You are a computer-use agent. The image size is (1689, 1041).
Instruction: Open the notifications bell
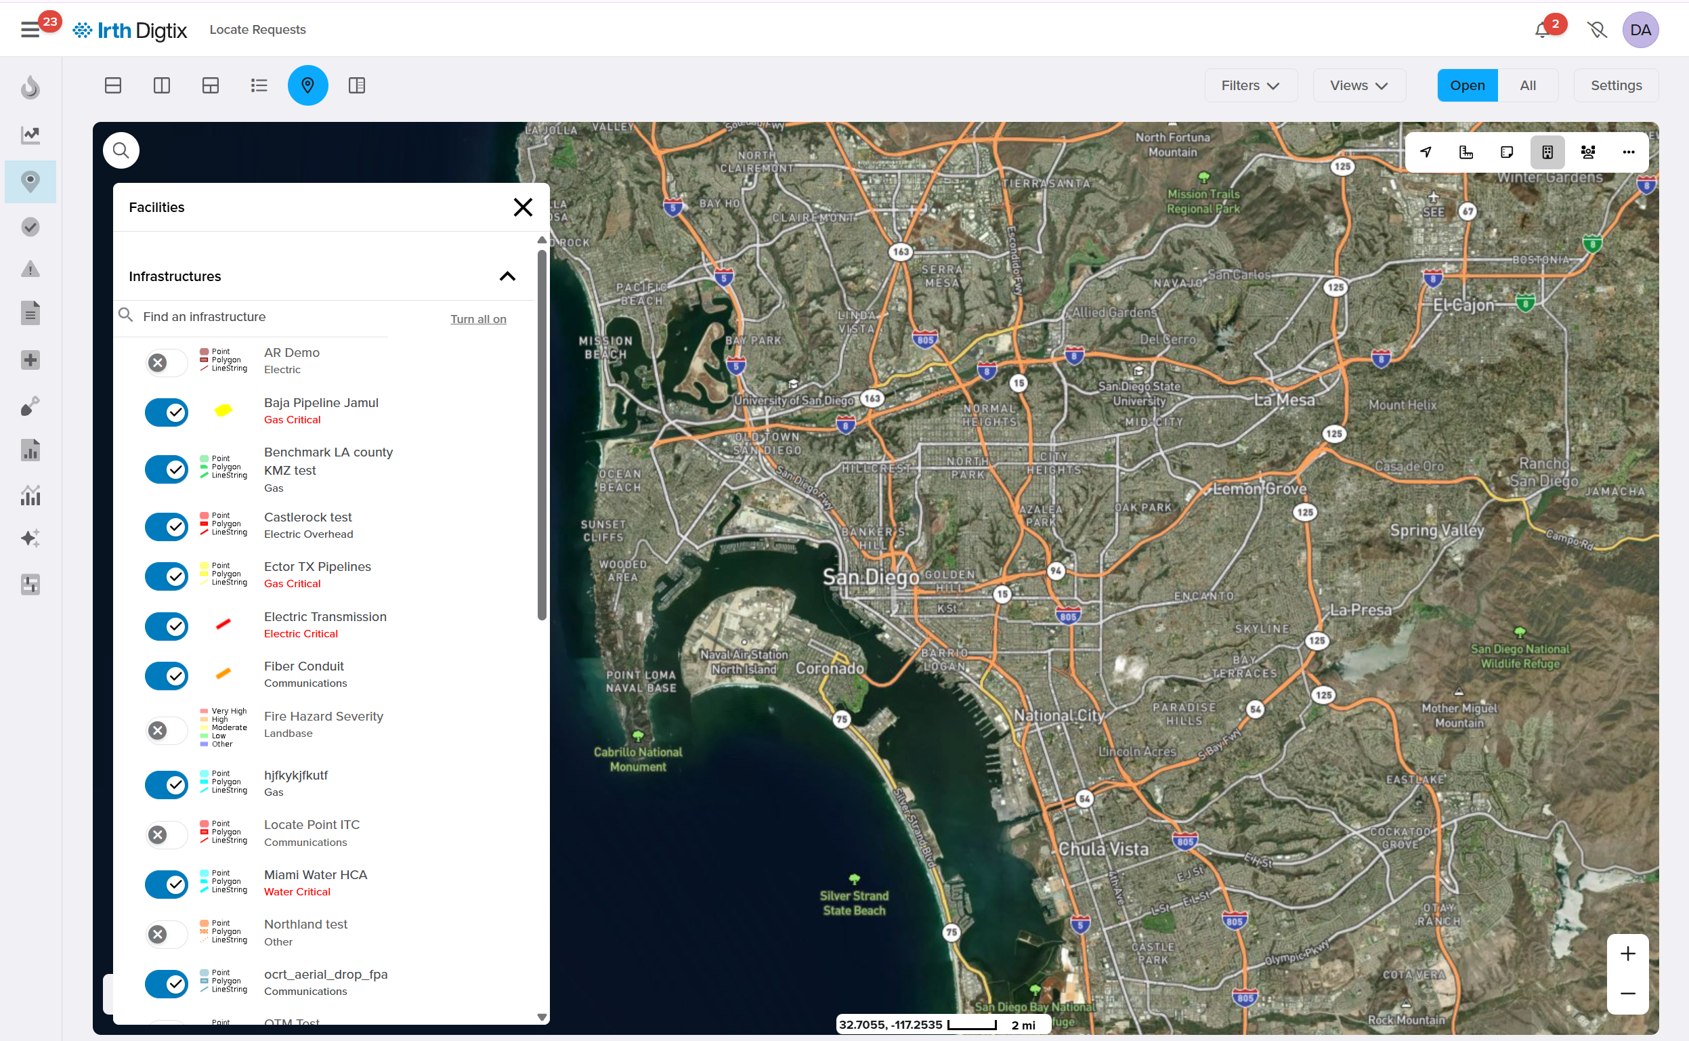1542,30
